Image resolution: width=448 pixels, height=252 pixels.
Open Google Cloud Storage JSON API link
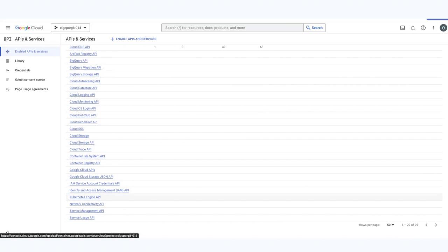(x=91, y=177)
